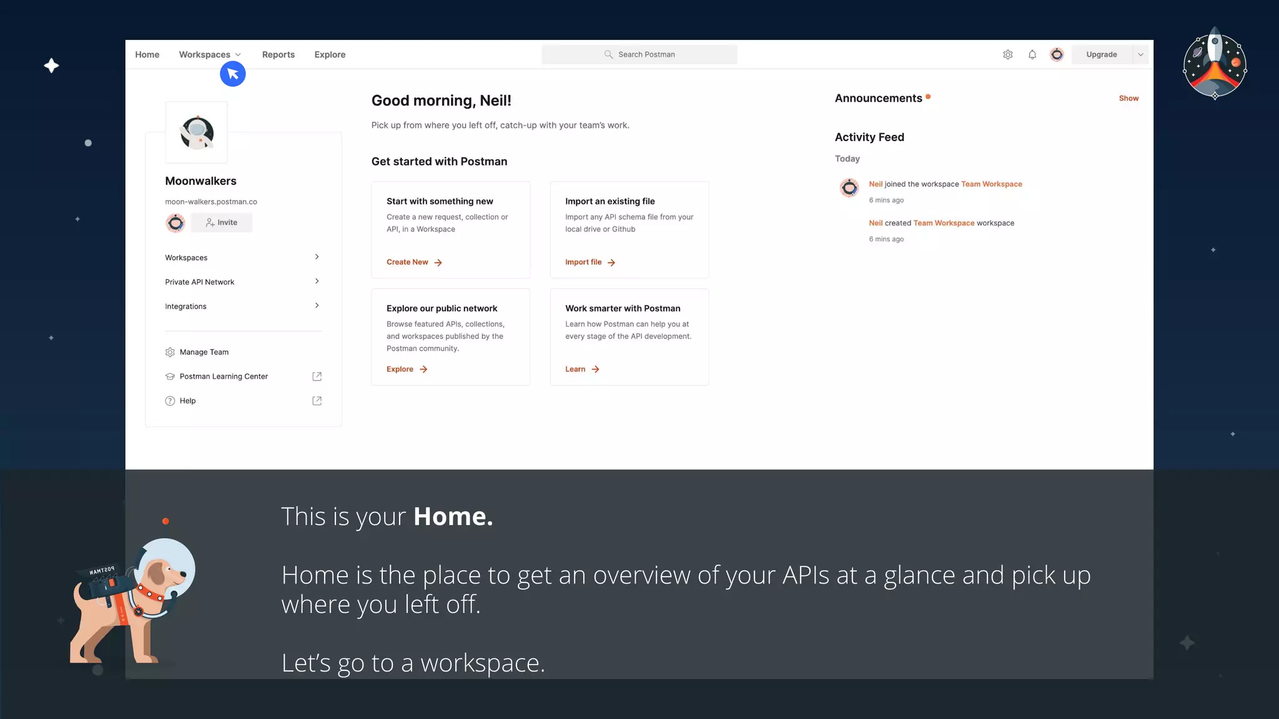Click the Activity Feed heading
This screenshot has height=719, width=1279.
(x=869, y=137)
